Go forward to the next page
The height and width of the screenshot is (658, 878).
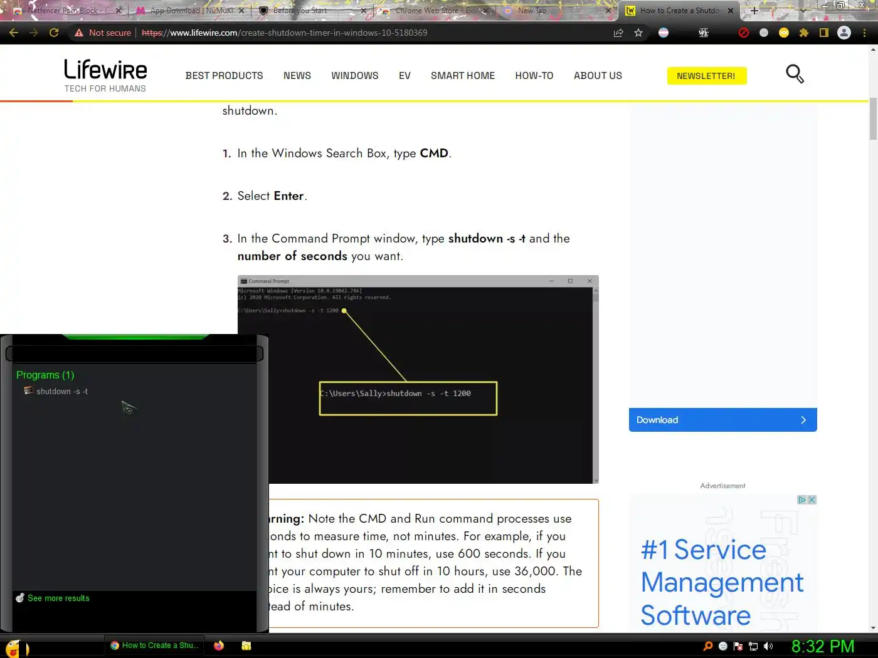(x=34, y=33)
